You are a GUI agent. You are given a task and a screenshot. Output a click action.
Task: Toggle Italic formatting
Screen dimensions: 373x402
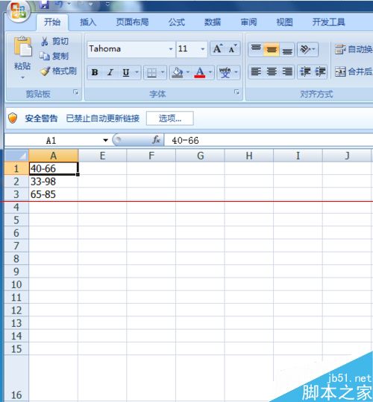(110, 72)
